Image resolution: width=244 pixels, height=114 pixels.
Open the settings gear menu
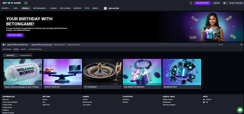pyautogui.click(x=225, y=3)
